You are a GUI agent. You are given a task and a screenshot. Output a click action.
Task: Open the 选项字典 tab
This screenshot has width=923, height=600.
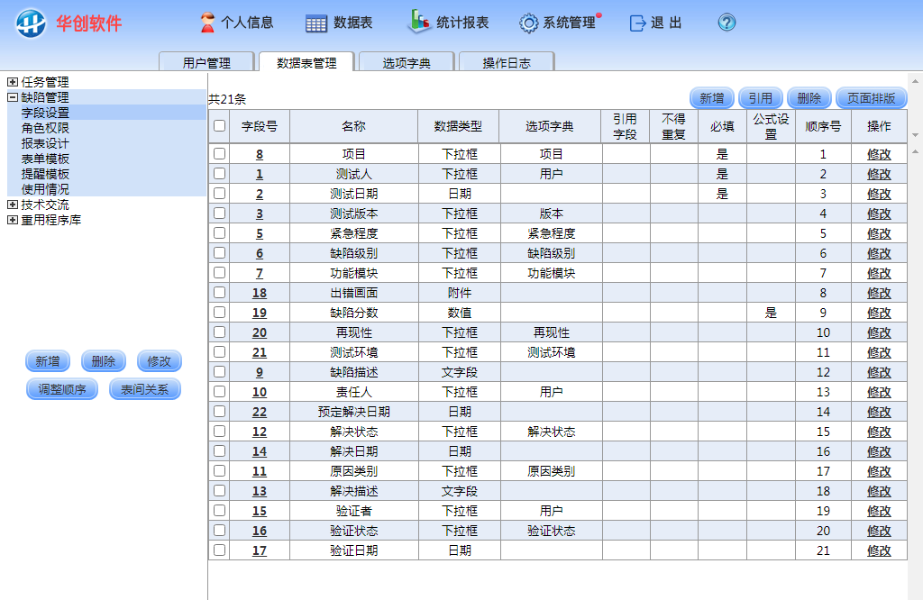point(407,63)
